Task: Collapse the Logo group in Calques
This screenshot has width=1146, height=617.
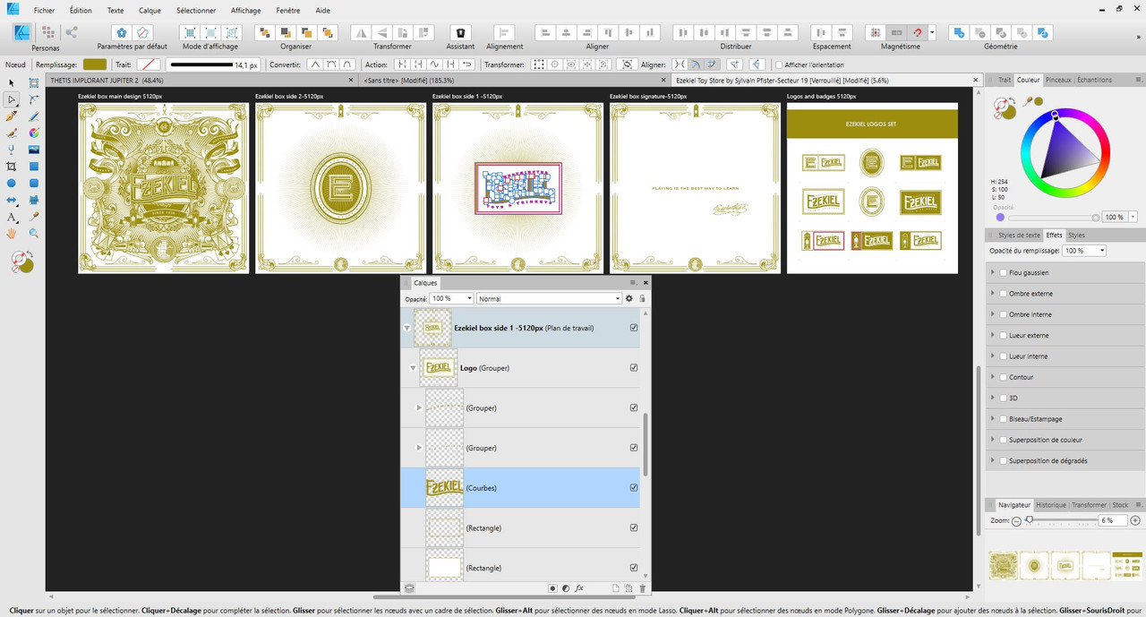Action: coord(413,368)
